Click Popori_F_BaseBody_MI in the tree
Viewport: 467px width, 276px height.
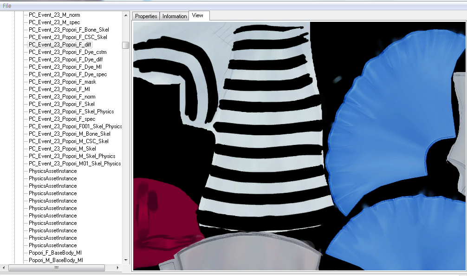click(55, 253)
